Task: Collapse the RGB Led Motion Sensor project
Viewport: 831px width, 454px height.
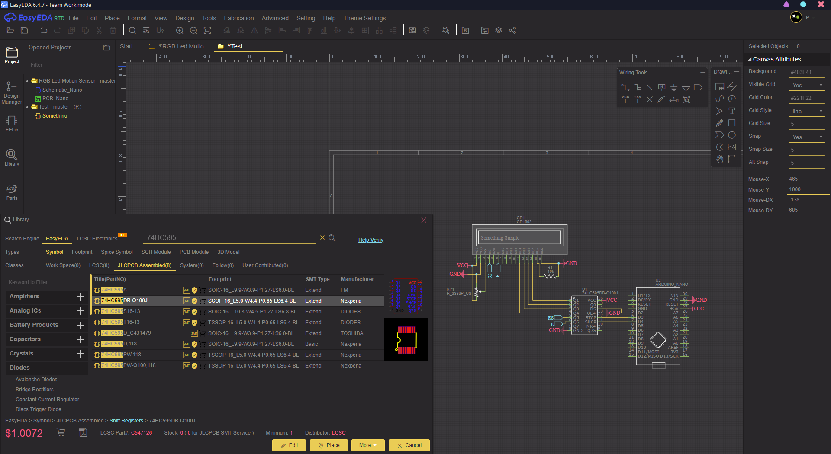Action: (x=27, y=81)
